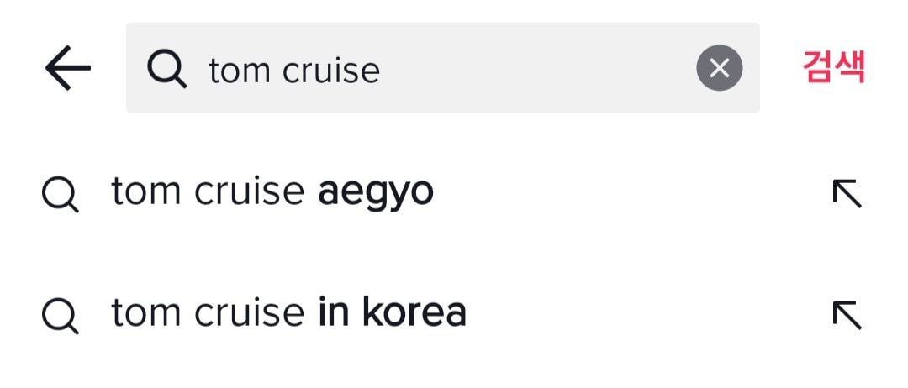The image size is (908, 388).
Task: Click the bold words 'in korea'
Action: [x=392, y=313]
